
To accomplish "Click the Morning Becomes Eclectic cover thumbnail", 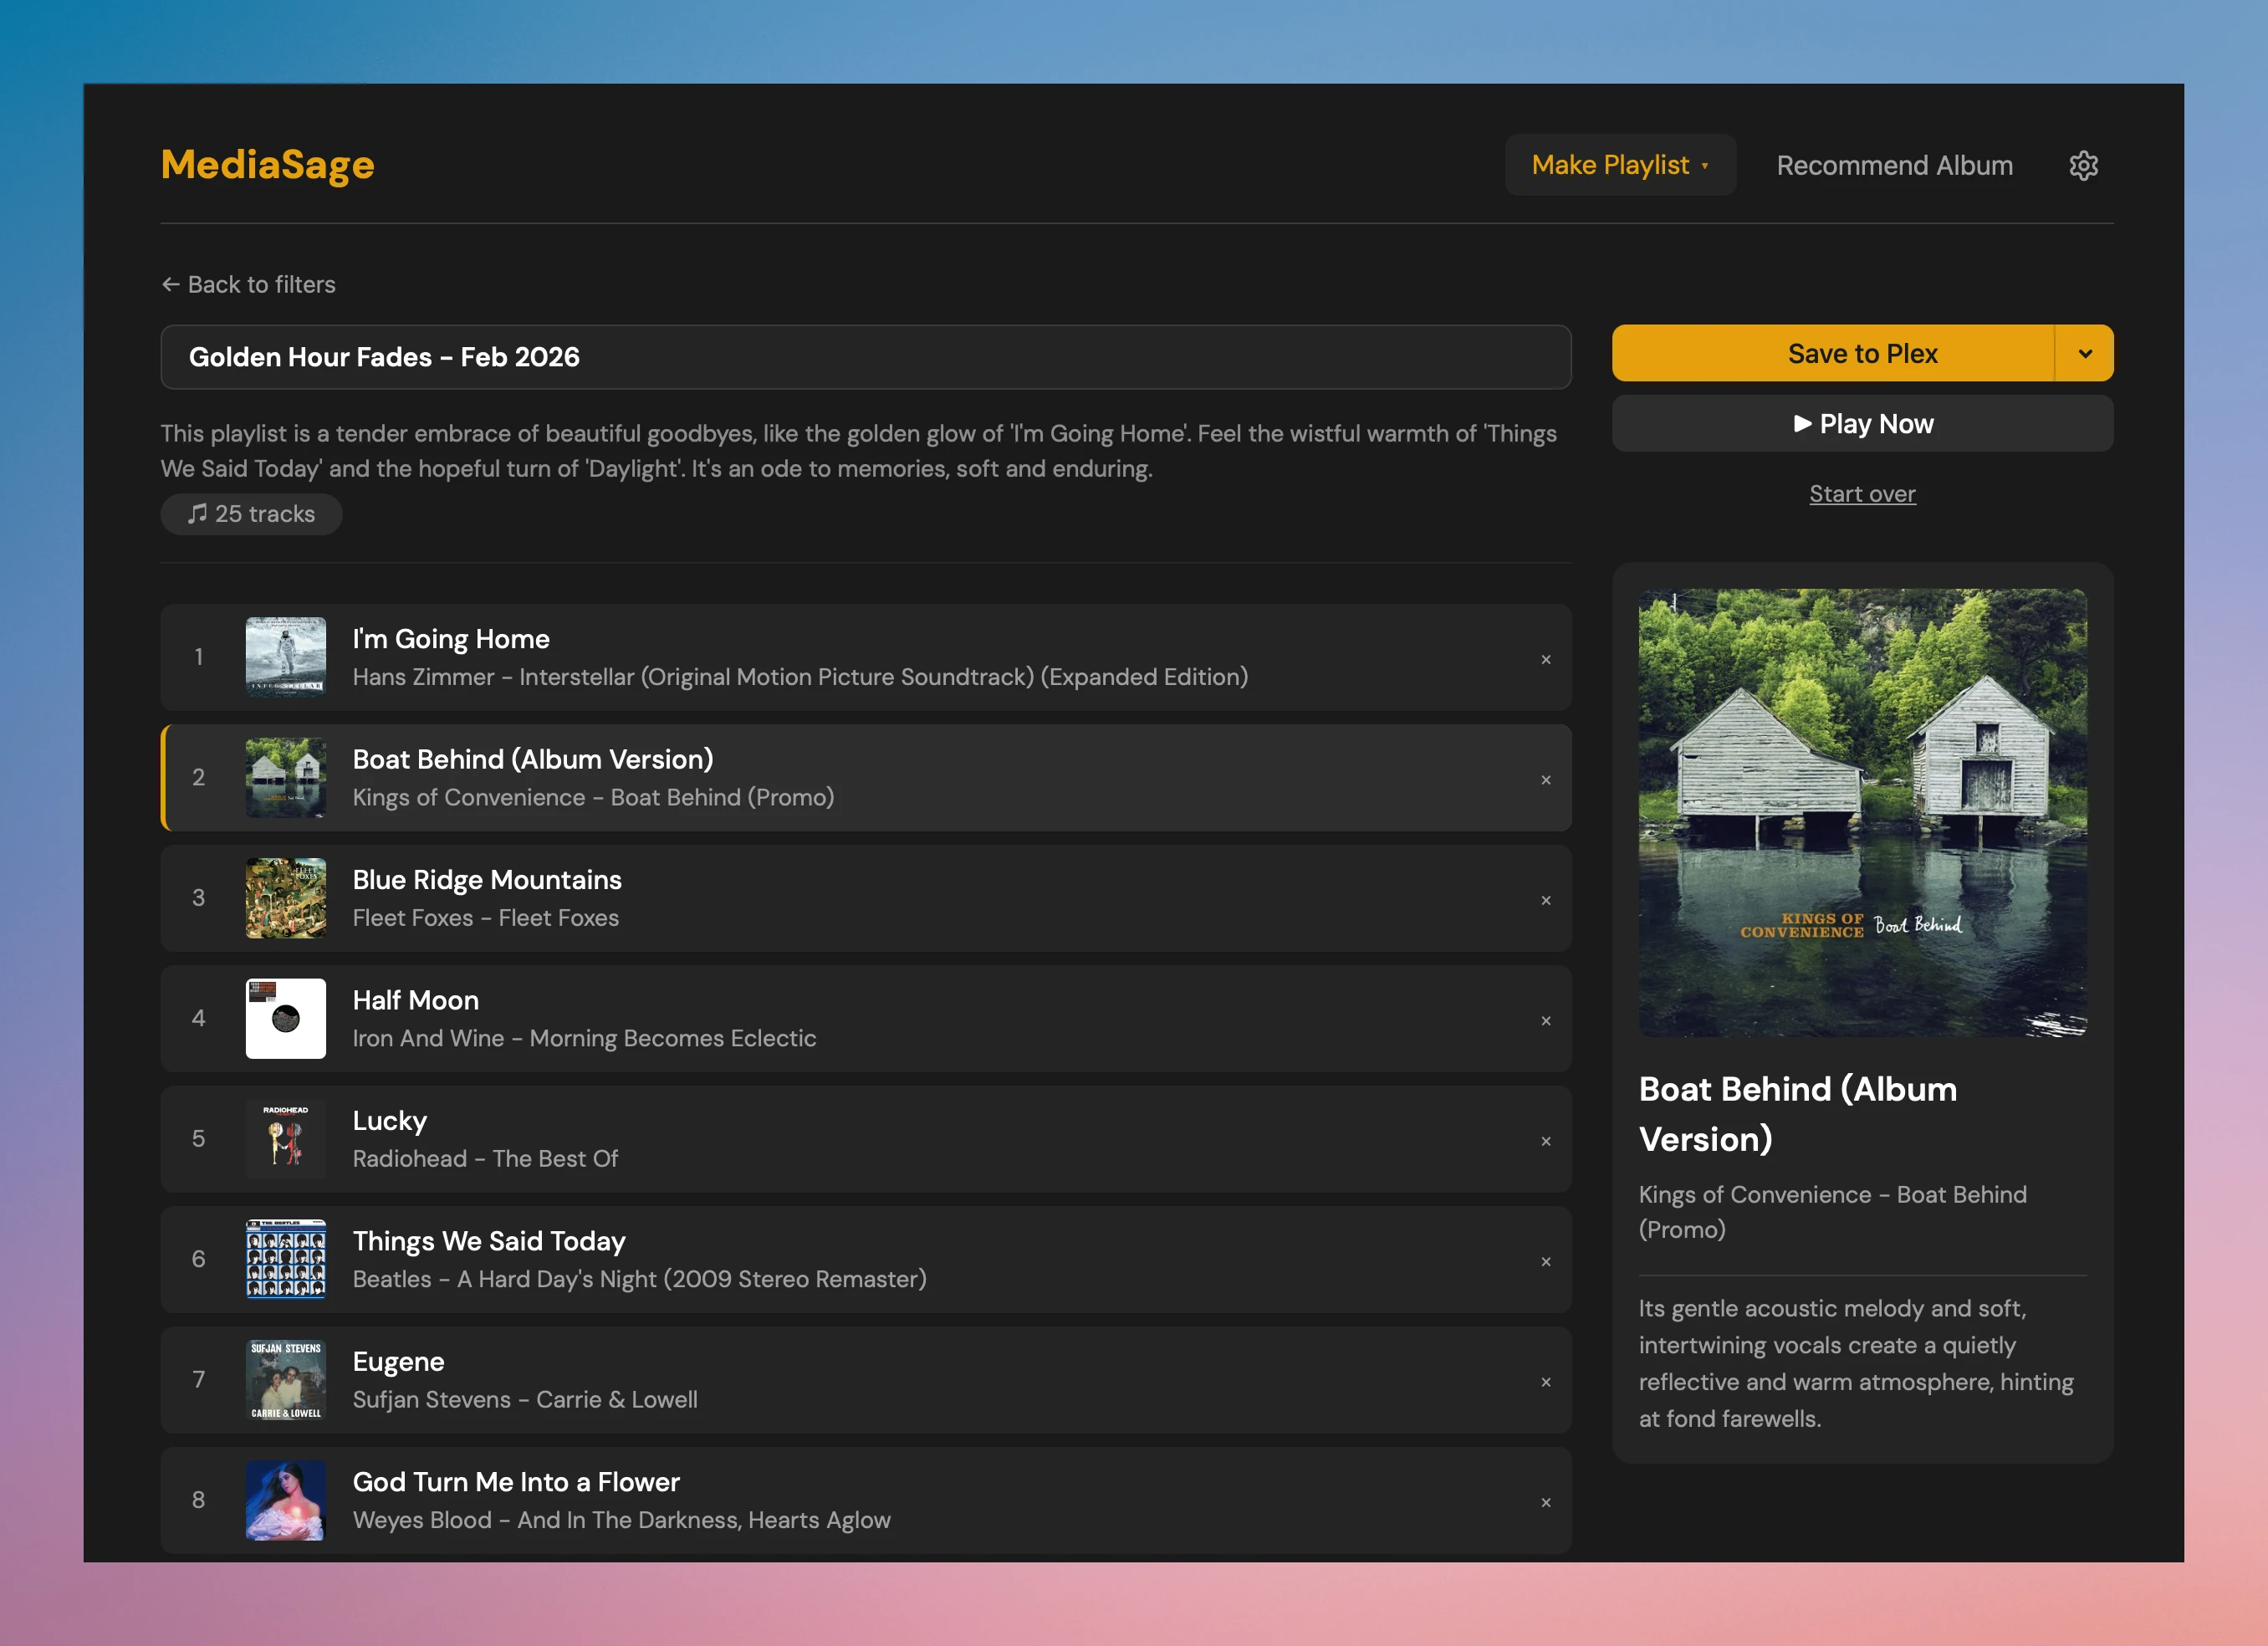I will [286, 1018].
